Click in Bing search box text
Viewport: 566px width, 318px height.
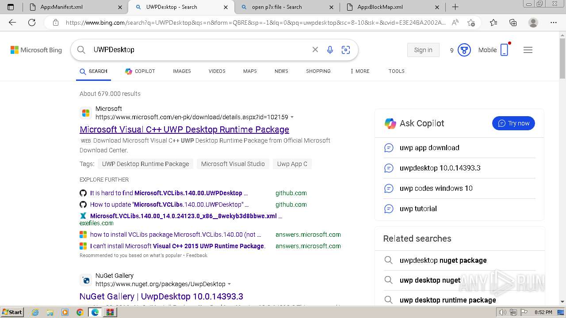click(x=199, y=50)
